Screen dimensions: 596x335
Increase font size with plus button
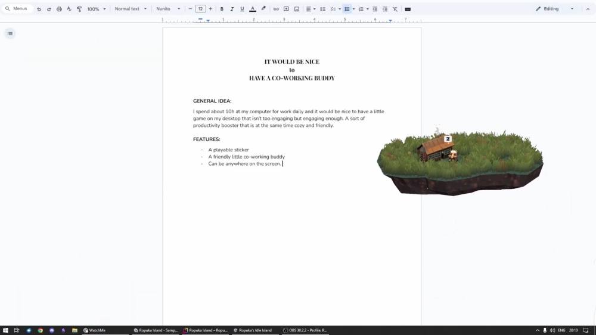210,9
